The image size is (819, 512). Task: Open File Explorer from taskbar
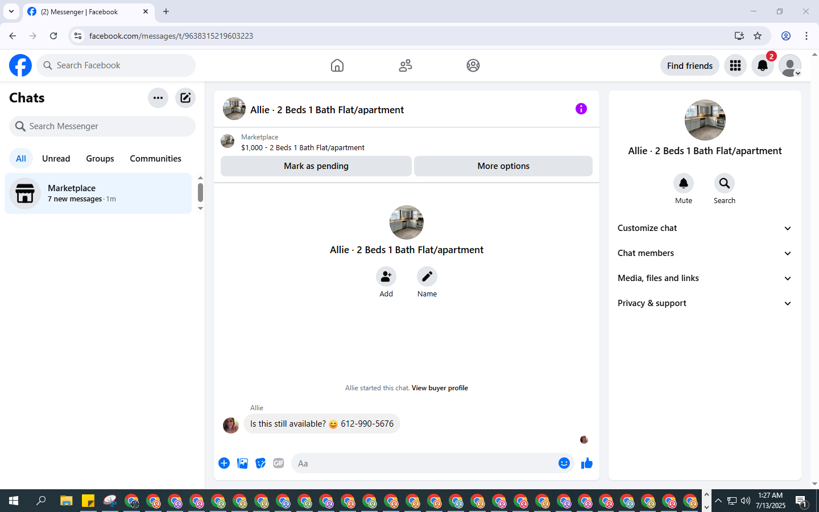67,501
